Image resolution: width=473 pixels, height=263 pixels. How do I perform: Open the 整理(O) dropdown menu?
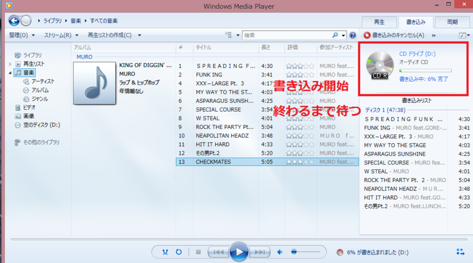coord(22,35)
